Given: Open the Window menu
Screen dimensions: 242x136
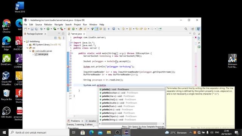Looking at the screenshot, I should [93, 25].
